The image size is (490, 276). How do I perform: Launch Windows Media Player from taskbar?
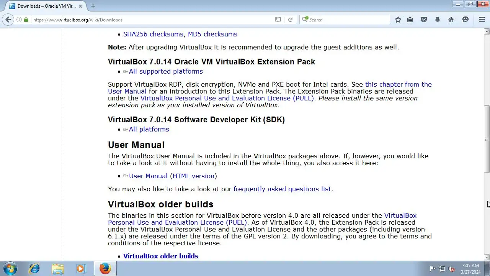click(81, 268)
